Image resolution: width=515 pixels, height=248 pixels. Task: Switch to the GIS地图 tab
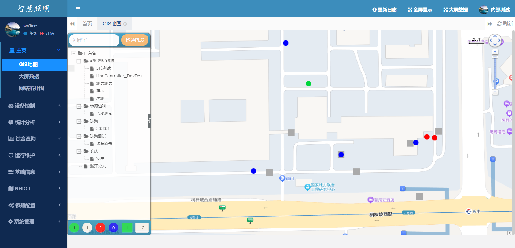112,24
